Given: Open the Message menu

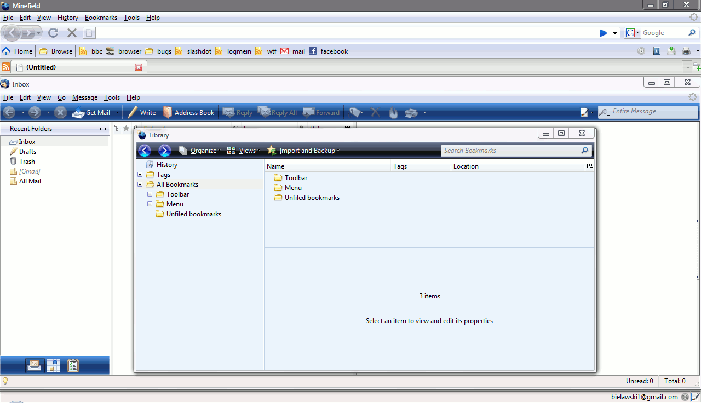Looking at the screenshot, I should 84,97.
